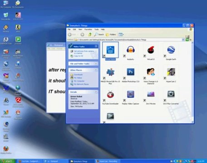Viewport: 207px width, 163px height.
Task: Click the Copy to CD link
Action: tap(79, 56)
